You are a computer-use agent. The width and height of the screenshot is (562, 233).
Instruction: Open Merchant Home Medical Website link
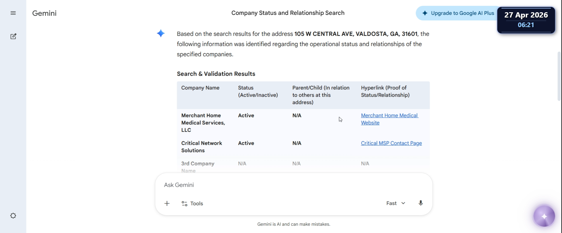pos(390,119)
